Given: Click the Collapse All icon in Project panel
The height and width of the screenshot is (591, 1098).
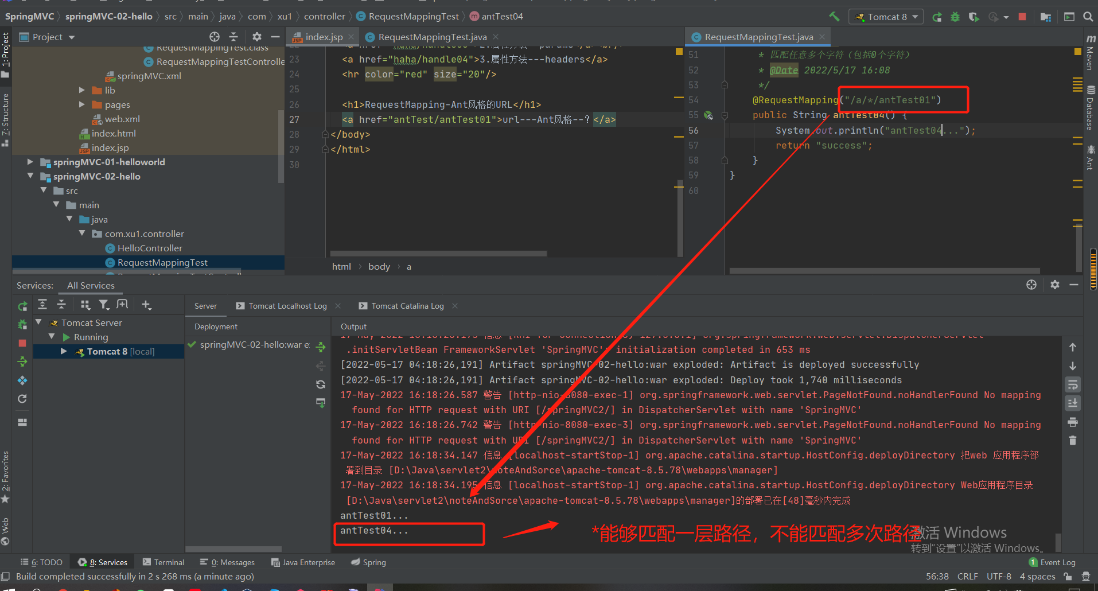Looking at the screenshot, I should pyautogui.click(x=233, y=37).
